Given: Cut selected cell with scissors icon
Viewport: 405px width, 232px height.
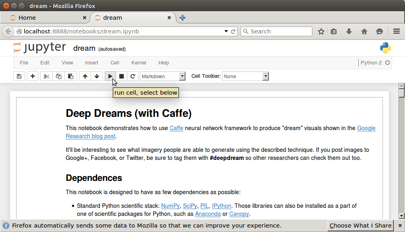Looking at the screenshot, I should 46,76.
